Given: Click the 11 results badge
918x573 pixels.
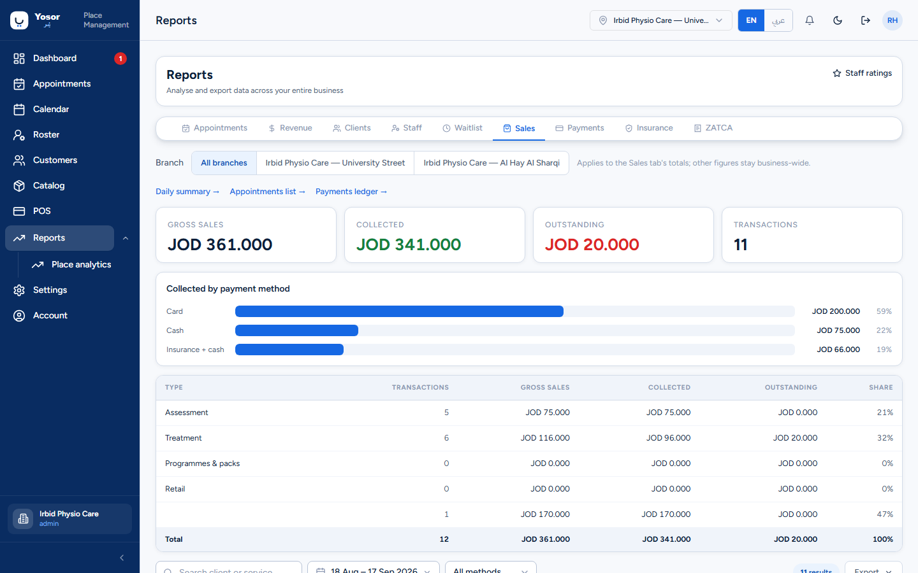Looking at the screenshot, I should click(816, 570).
